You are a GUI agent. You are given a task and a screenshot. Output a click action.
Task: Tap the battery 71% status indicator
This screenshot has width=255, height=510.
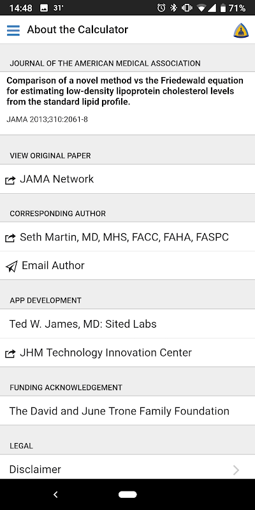233,8
